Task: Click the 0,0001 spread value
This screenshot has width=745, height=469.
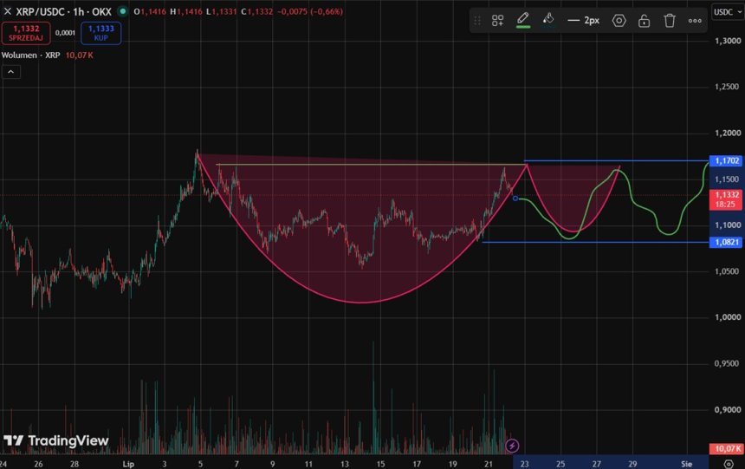Action: point(65,33)
